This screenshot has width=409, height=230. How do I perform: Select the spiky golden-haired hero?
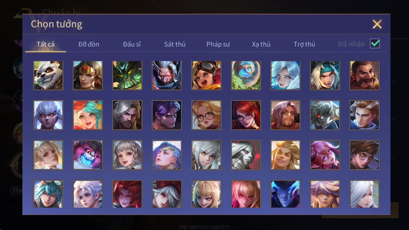[x=285, y=155]
